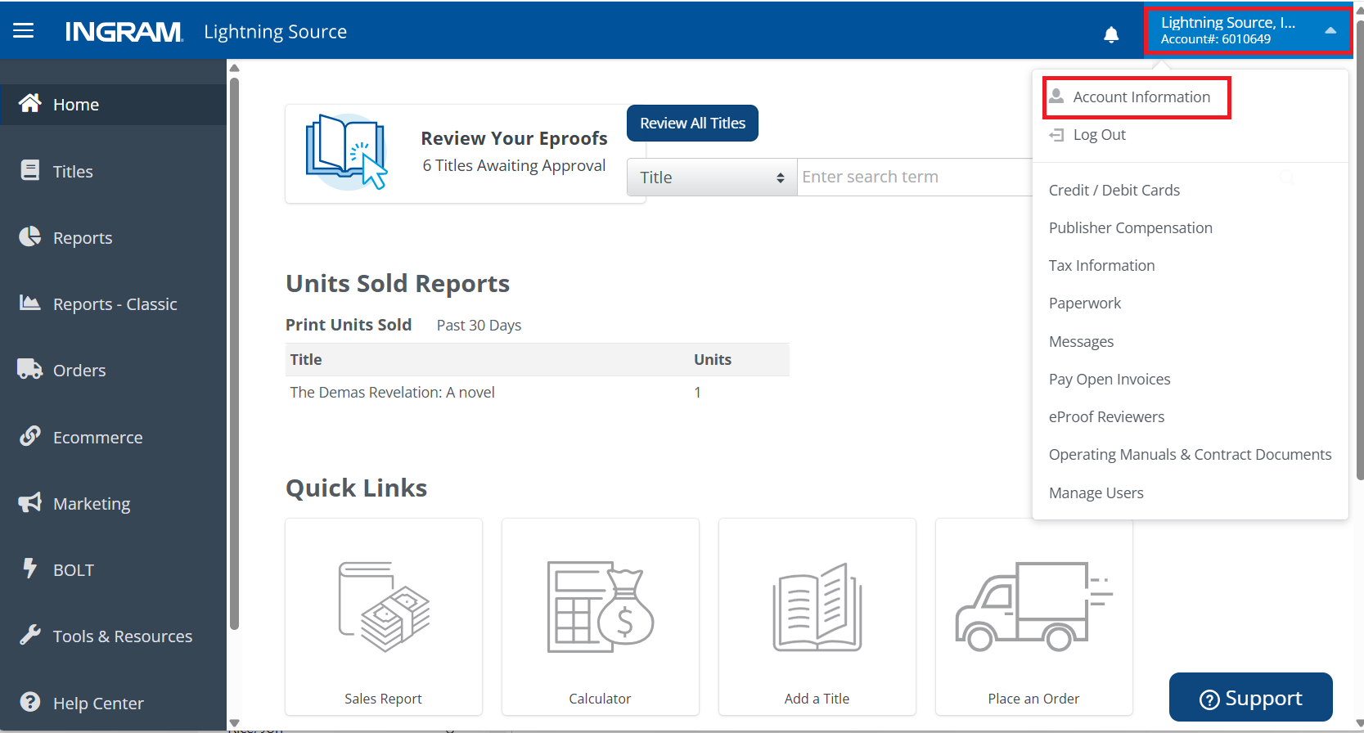Click the Sales Report quick link label
Screen dimensions: 1364x733
click(x=384, y=699)
